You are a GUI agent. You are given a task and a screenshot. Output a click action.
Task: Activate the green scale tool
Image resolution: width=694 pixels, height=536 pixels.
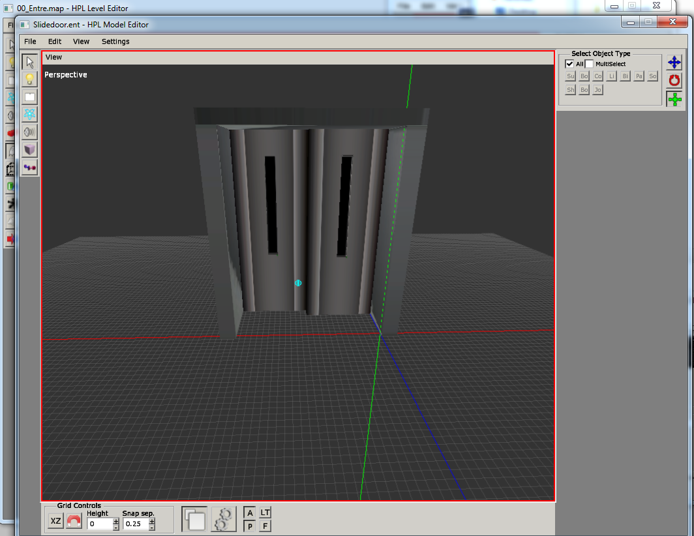(674, 99)
